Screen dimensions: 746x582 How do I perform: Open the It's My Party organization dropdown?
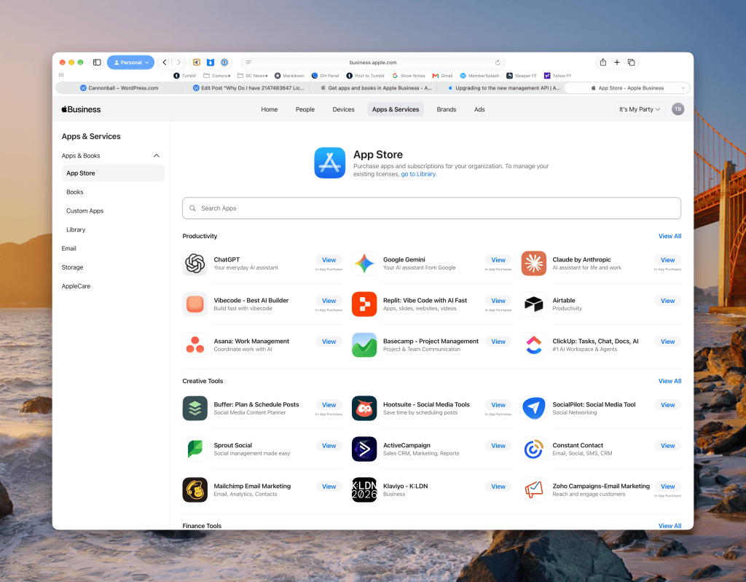pyautogui.click(x=640, y=109)
